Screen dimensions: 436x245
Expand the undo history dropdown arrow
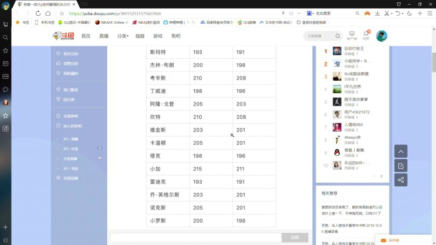tap(403, 13)
